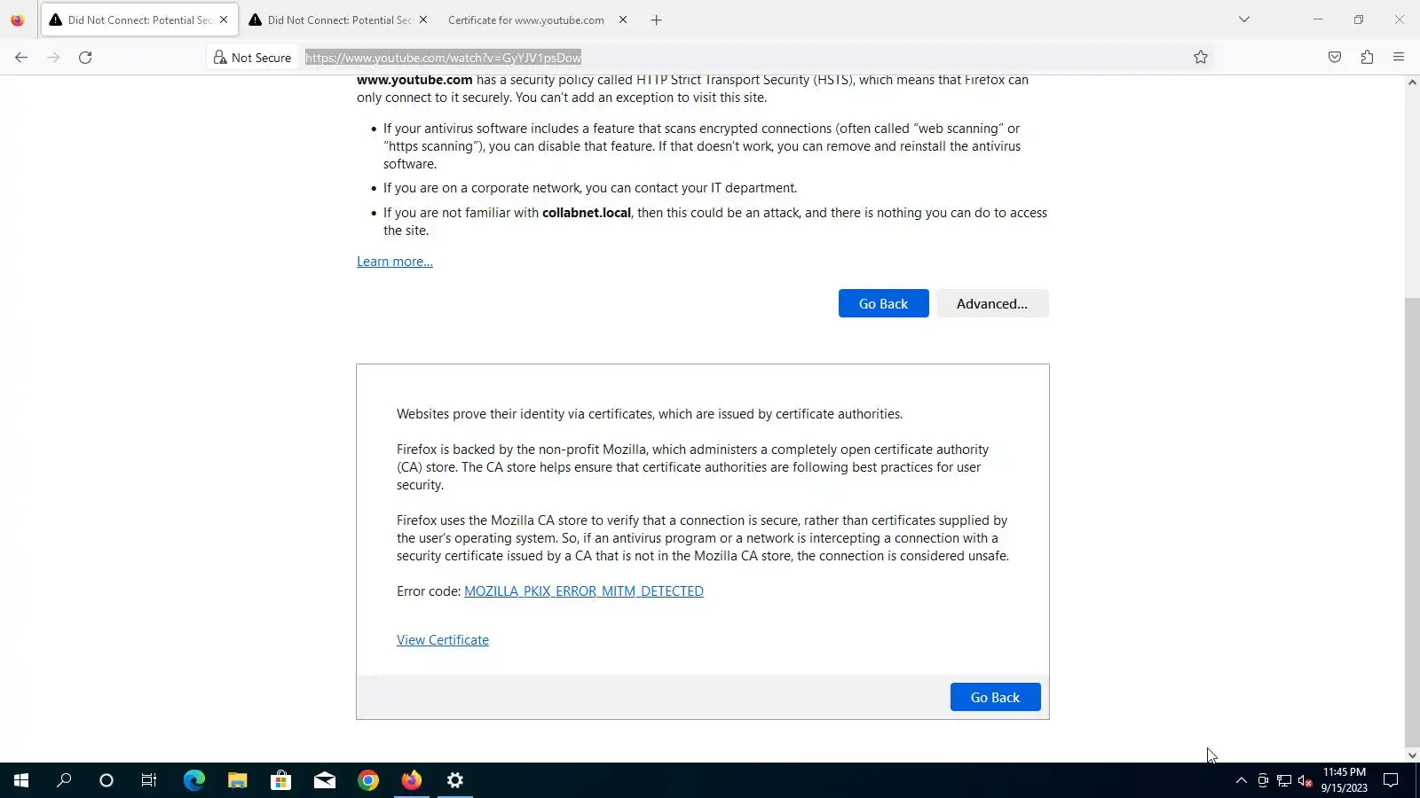Reload the current page
This screenshot has width=1420, height=798.
[85, 58]
